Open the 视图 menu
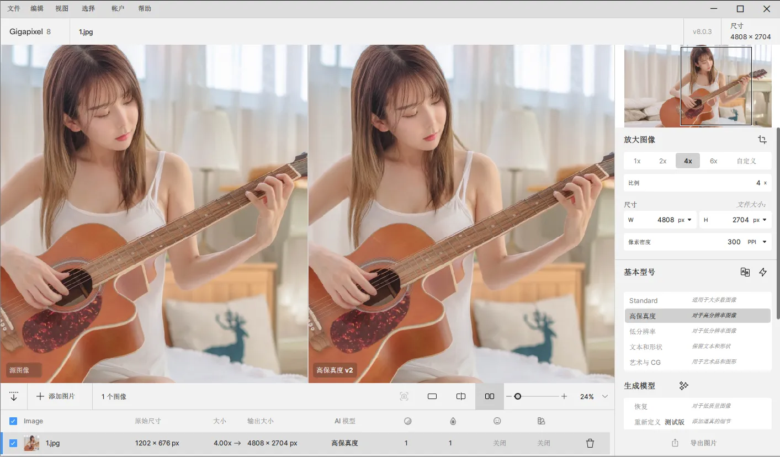780x457 pixels. tap(62, 9)
